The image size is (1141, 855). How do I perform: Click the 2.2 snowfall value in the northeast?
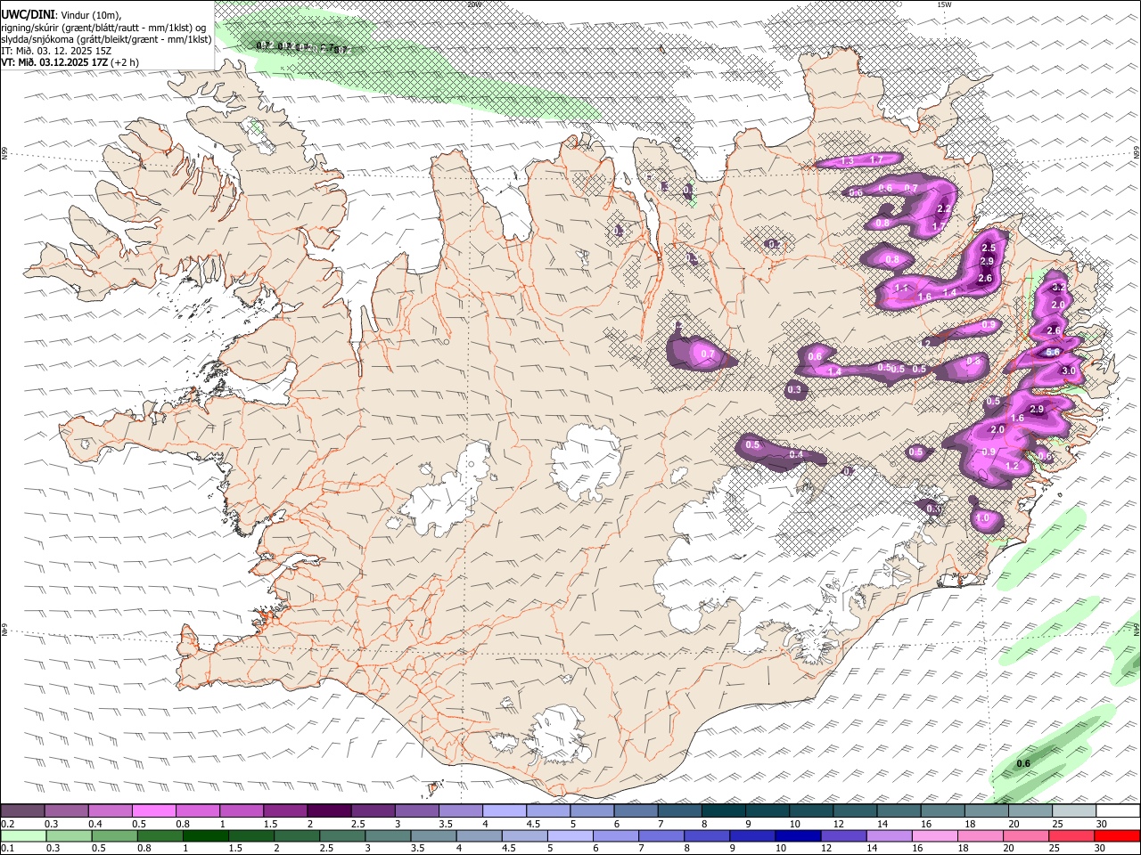(x=945, y=208)
